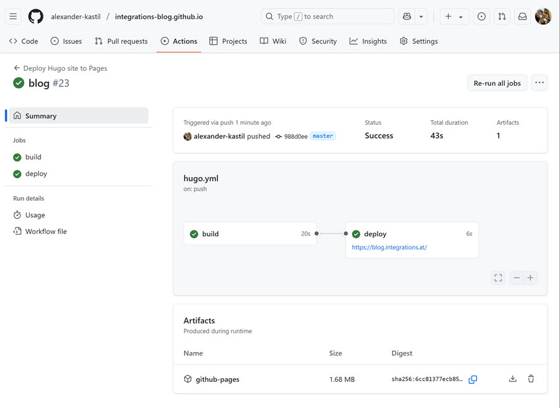Screen dimensions: 560x408
Task: Switch to the Security tab
Action: [318, 42]
